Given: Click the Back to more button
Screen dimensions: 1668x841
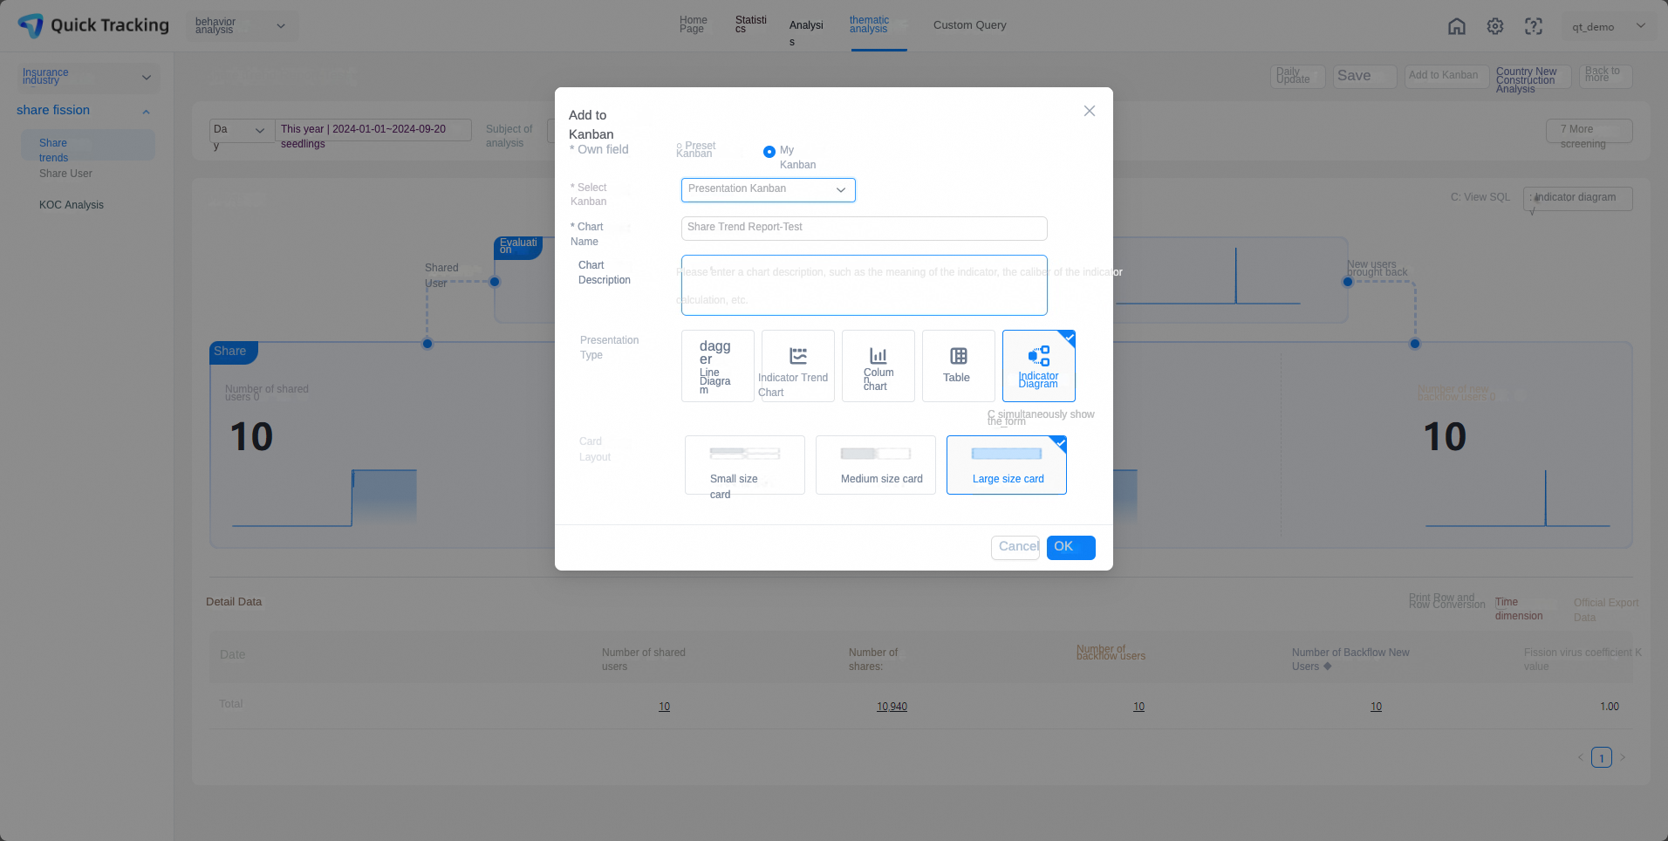Looking at the screenshot, I should pos(1606,76).
